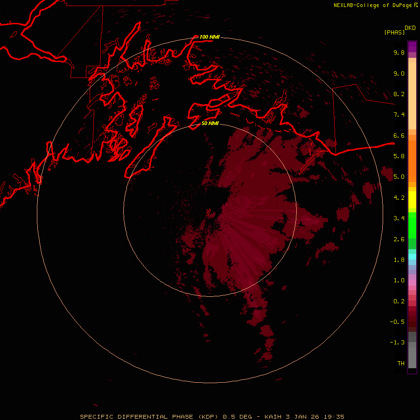420x420 pixels.
Task: Pick the purple segment atop color bar
Action: (x=412, y=47)
